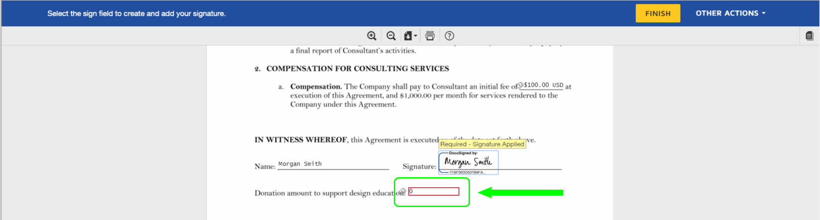This screenshot has height=220, width=820.
Task: Click the payment tag icon beside donation field
Action: [402, 192]
